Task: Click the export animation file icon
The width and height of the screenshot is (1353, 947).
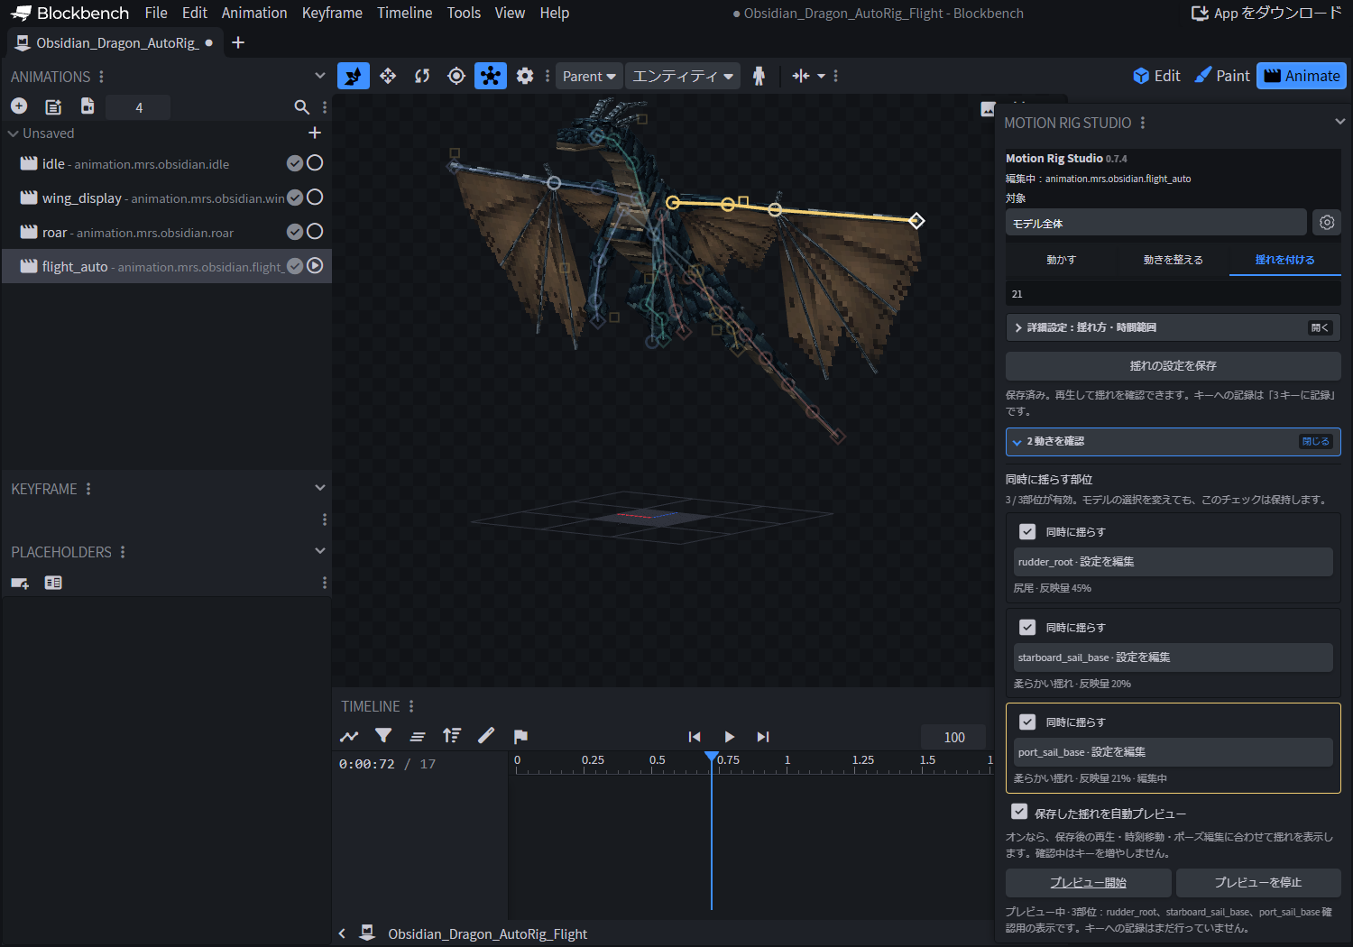Action: [87, 106]
